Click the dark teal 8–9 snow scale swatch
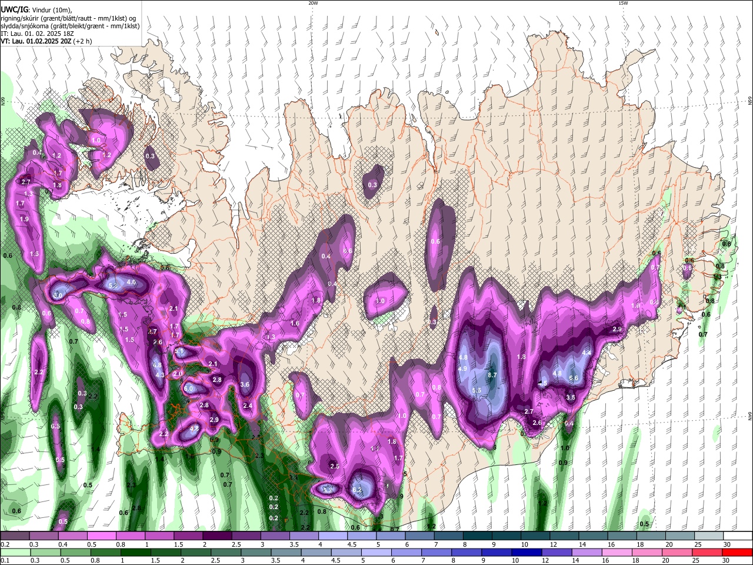Viewport: 753px width, 565px height. [478, 536]
